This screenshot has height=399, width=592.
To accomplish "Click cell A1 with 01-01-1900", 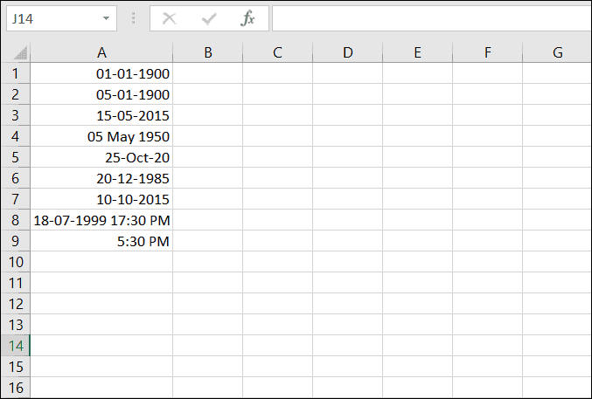I will (x=102, y=73).
